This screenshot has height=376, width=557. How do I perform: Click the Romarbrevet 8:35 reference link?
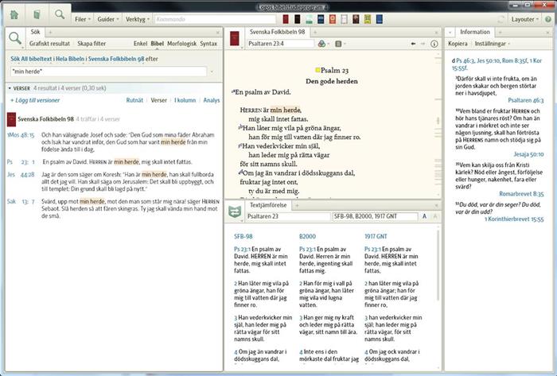tap(521, 194)
